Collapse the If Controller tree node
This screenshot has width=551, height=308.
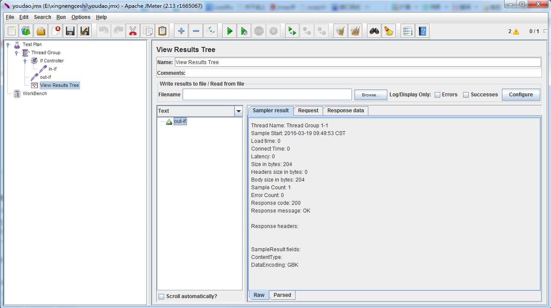[x=25, y=61]
